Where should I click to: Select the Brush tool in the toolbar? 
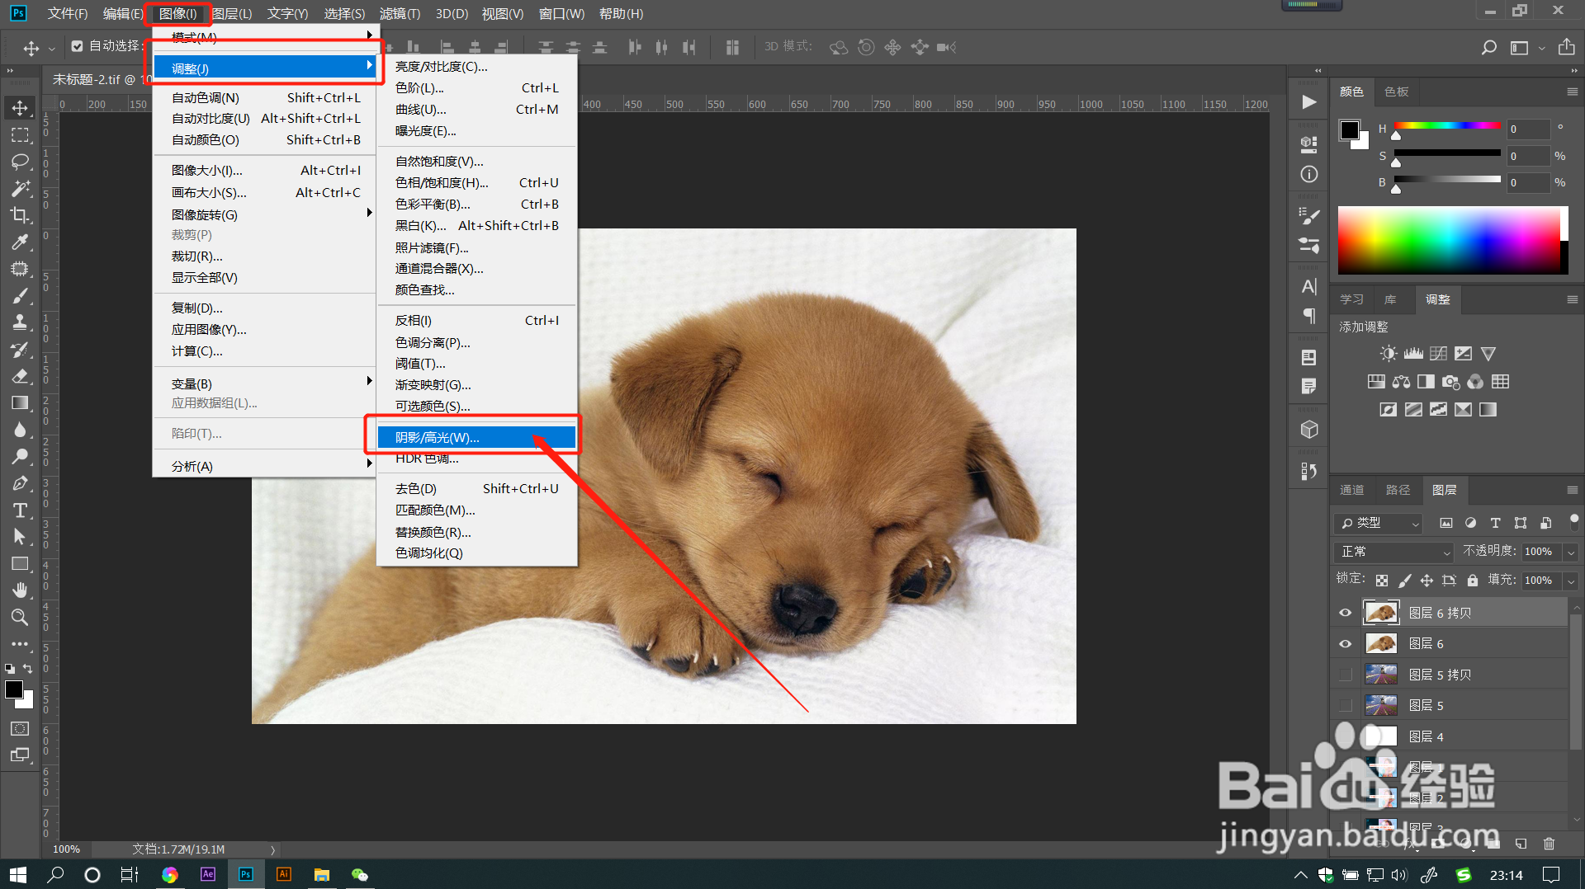pos(21,295)
